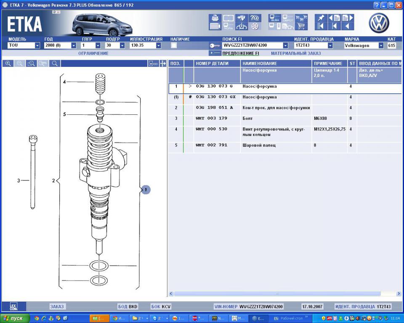The width and height of the screenshot is (404, 323).
Task: Click callout number 3 next to bolt
Action: (x=19, y=180)
